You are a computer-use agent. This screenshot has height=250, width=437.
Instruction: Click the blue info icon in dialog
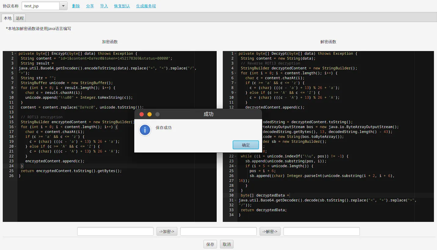tap(145, 130)
